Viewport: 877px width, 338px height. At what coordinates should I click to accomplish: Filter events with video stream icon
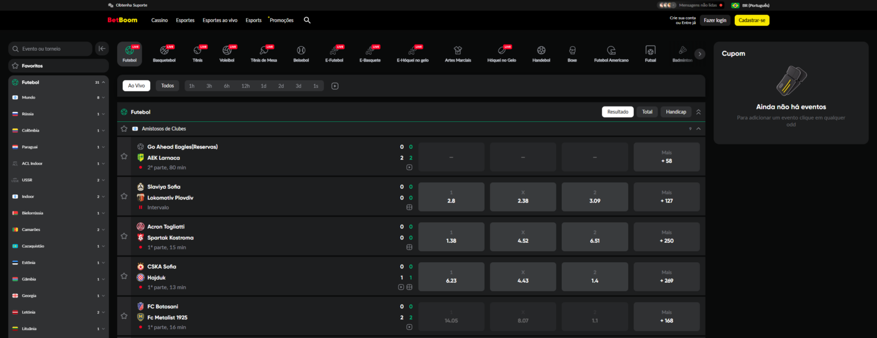coord(335,86)
